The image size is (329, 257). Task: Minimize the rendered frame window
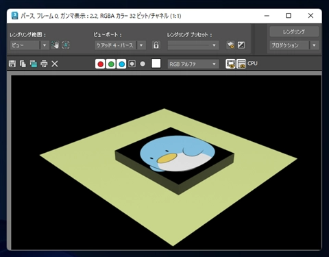(x=267, y=16)
